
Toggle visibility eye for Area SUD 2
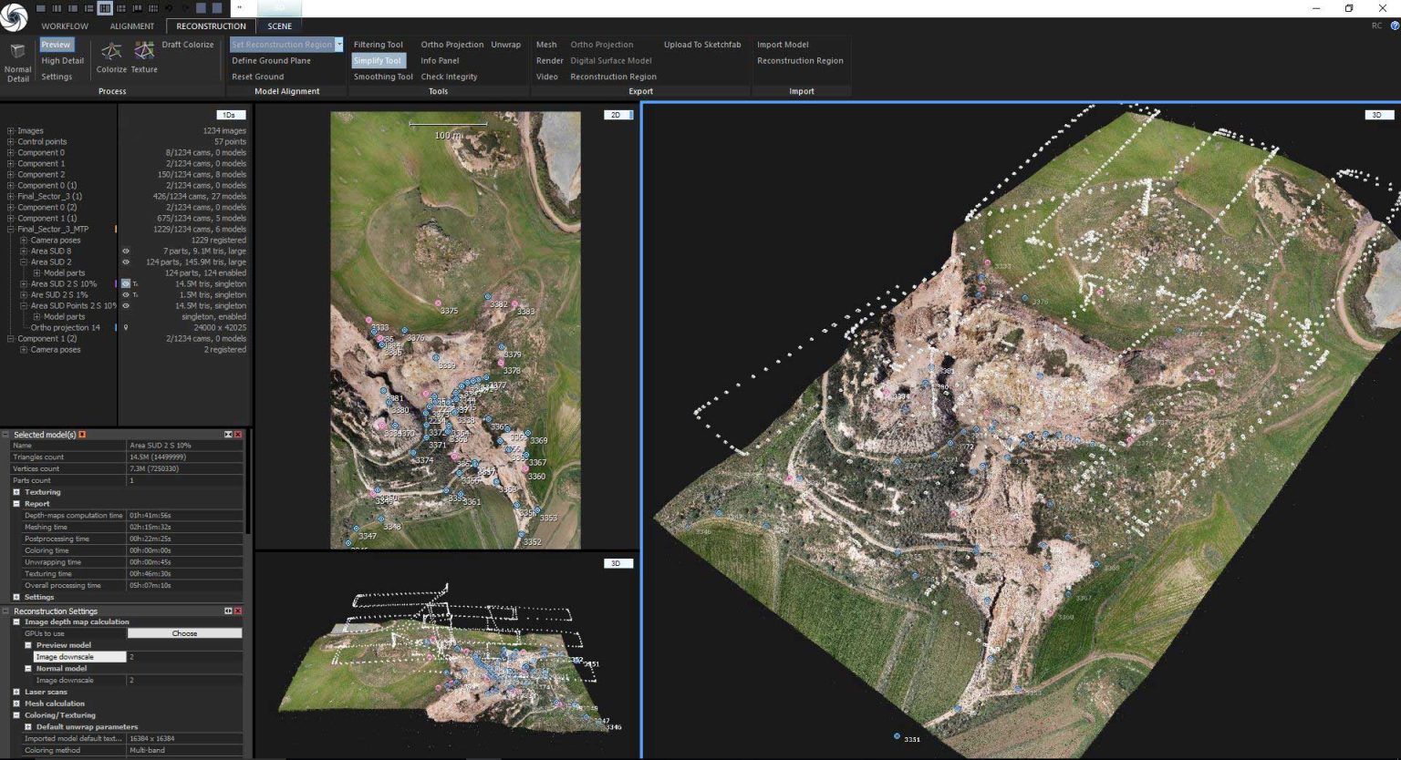[126, 262]
